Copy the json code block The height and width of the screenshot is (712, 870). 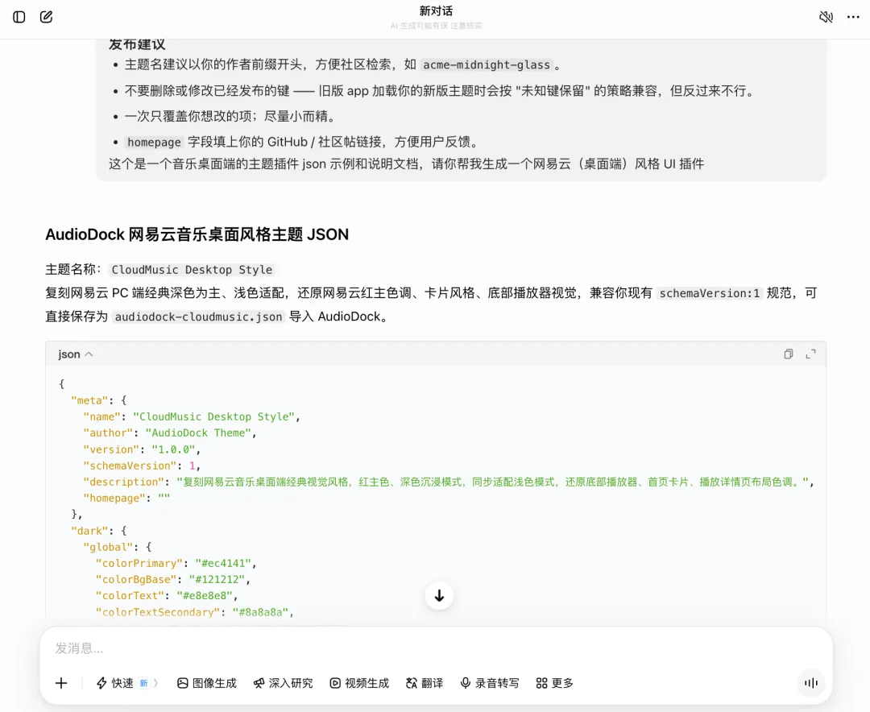pos(789,354)
